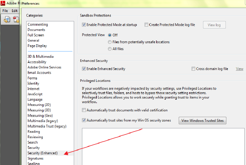246x165 pixels.
Task: Toggle Enable Enhanced Security checkbox
Action: pyautogui.click(x=84, y=69)
